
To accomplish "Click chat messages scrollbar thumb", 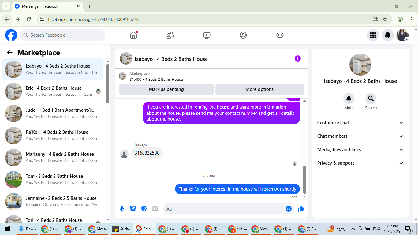I will pos(304,180).
